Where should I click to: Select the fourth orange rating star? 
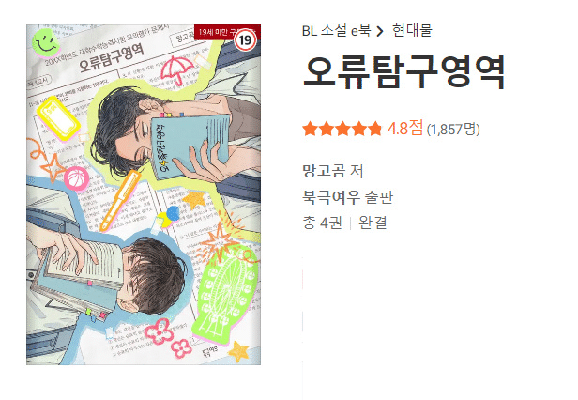click(x=358, y=129)
